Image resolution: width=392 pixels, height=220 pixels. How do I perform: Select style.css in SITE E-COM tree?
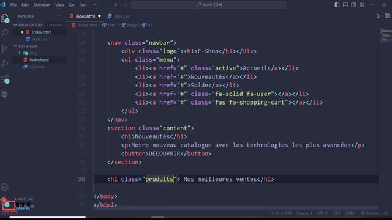click(x=39, y=67)
